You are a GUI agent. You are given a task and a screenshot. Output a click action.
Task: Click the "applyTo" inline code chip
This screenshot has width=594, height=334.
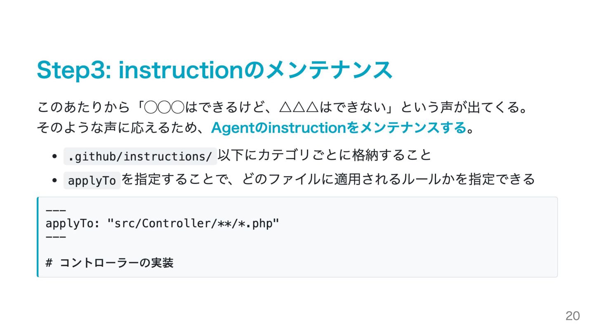click(92, 181)
